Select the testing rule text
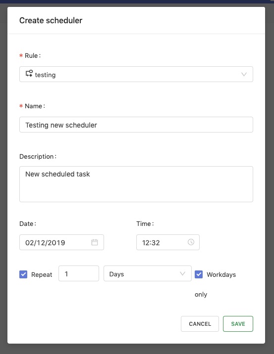The image size is (274, 354). pos(45,75)
